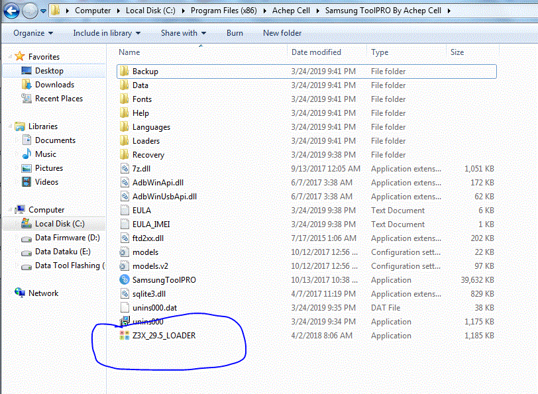
Task: Click the Recovery folder icon
Action: [124, 155]
